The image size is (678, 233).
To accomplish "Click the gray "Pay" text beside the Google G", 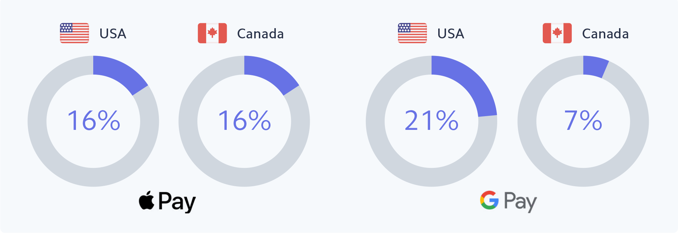I will point(520,202).
